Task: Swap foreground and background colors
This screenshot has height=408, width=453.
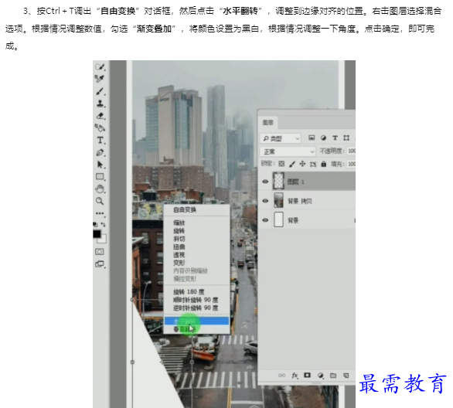Action: [103, 224]
